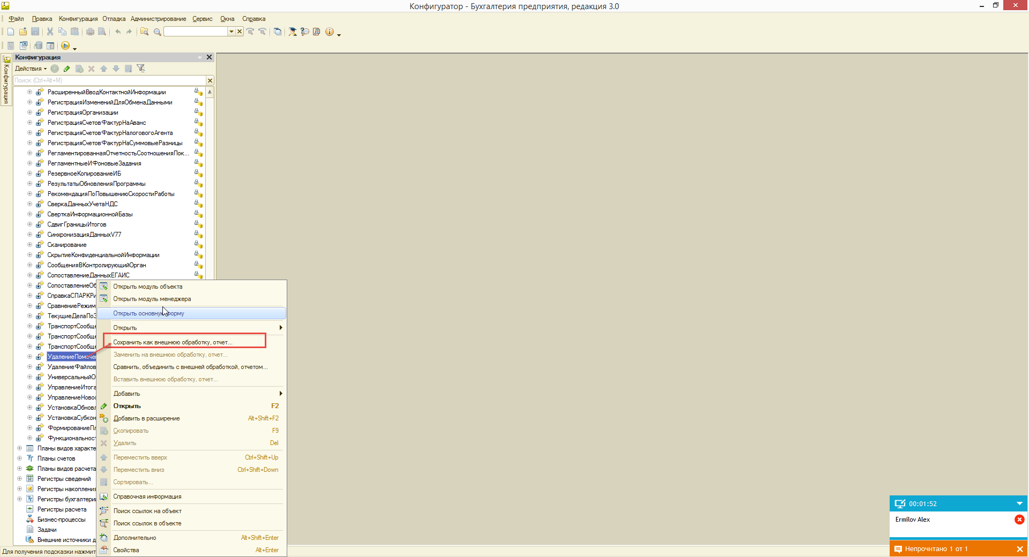This screenshot has height=557, width=1029.
Task: Click the Print preview icon
Action: click(102, 32)
